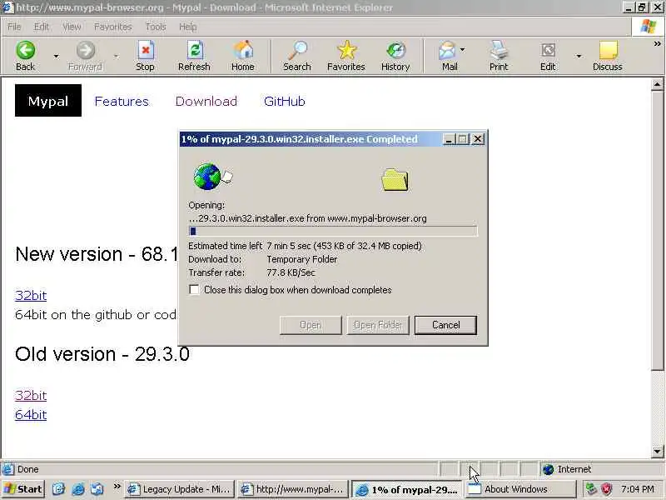Click the red security shield tray icon
This screenshot has width=666, height=500.
click(607, 489)
